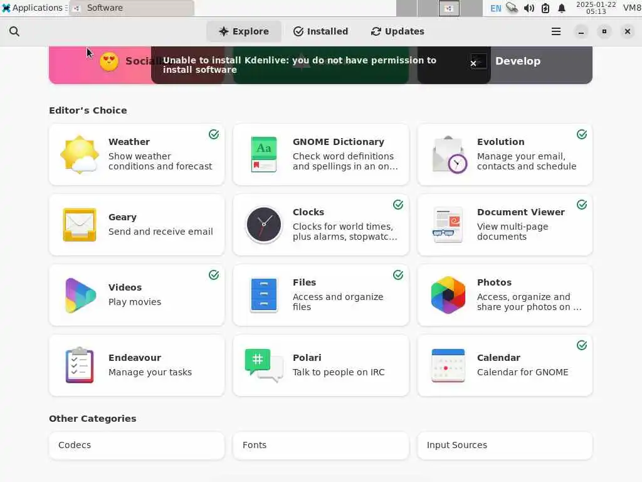The image size is (642, 482).
Task: Open the clock showing 2025-01-22
Action: coord(596,8)
